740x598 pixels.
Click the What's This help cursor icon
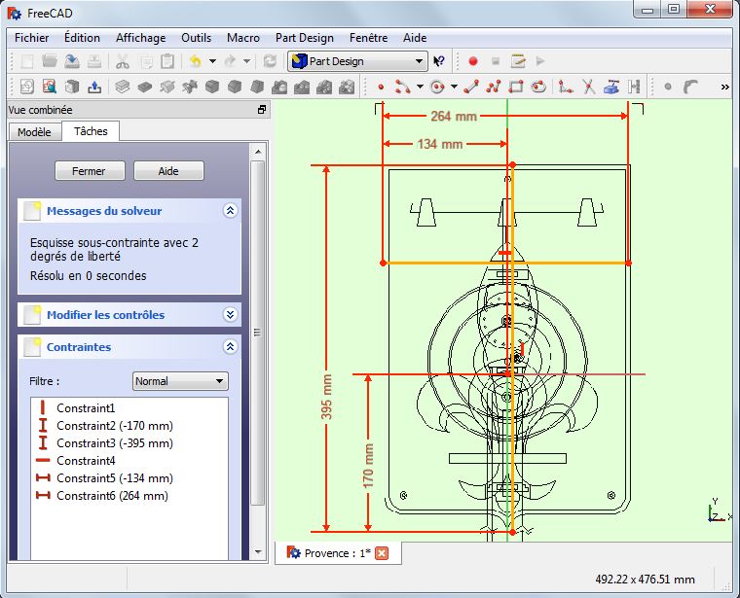tap(439, 61)
